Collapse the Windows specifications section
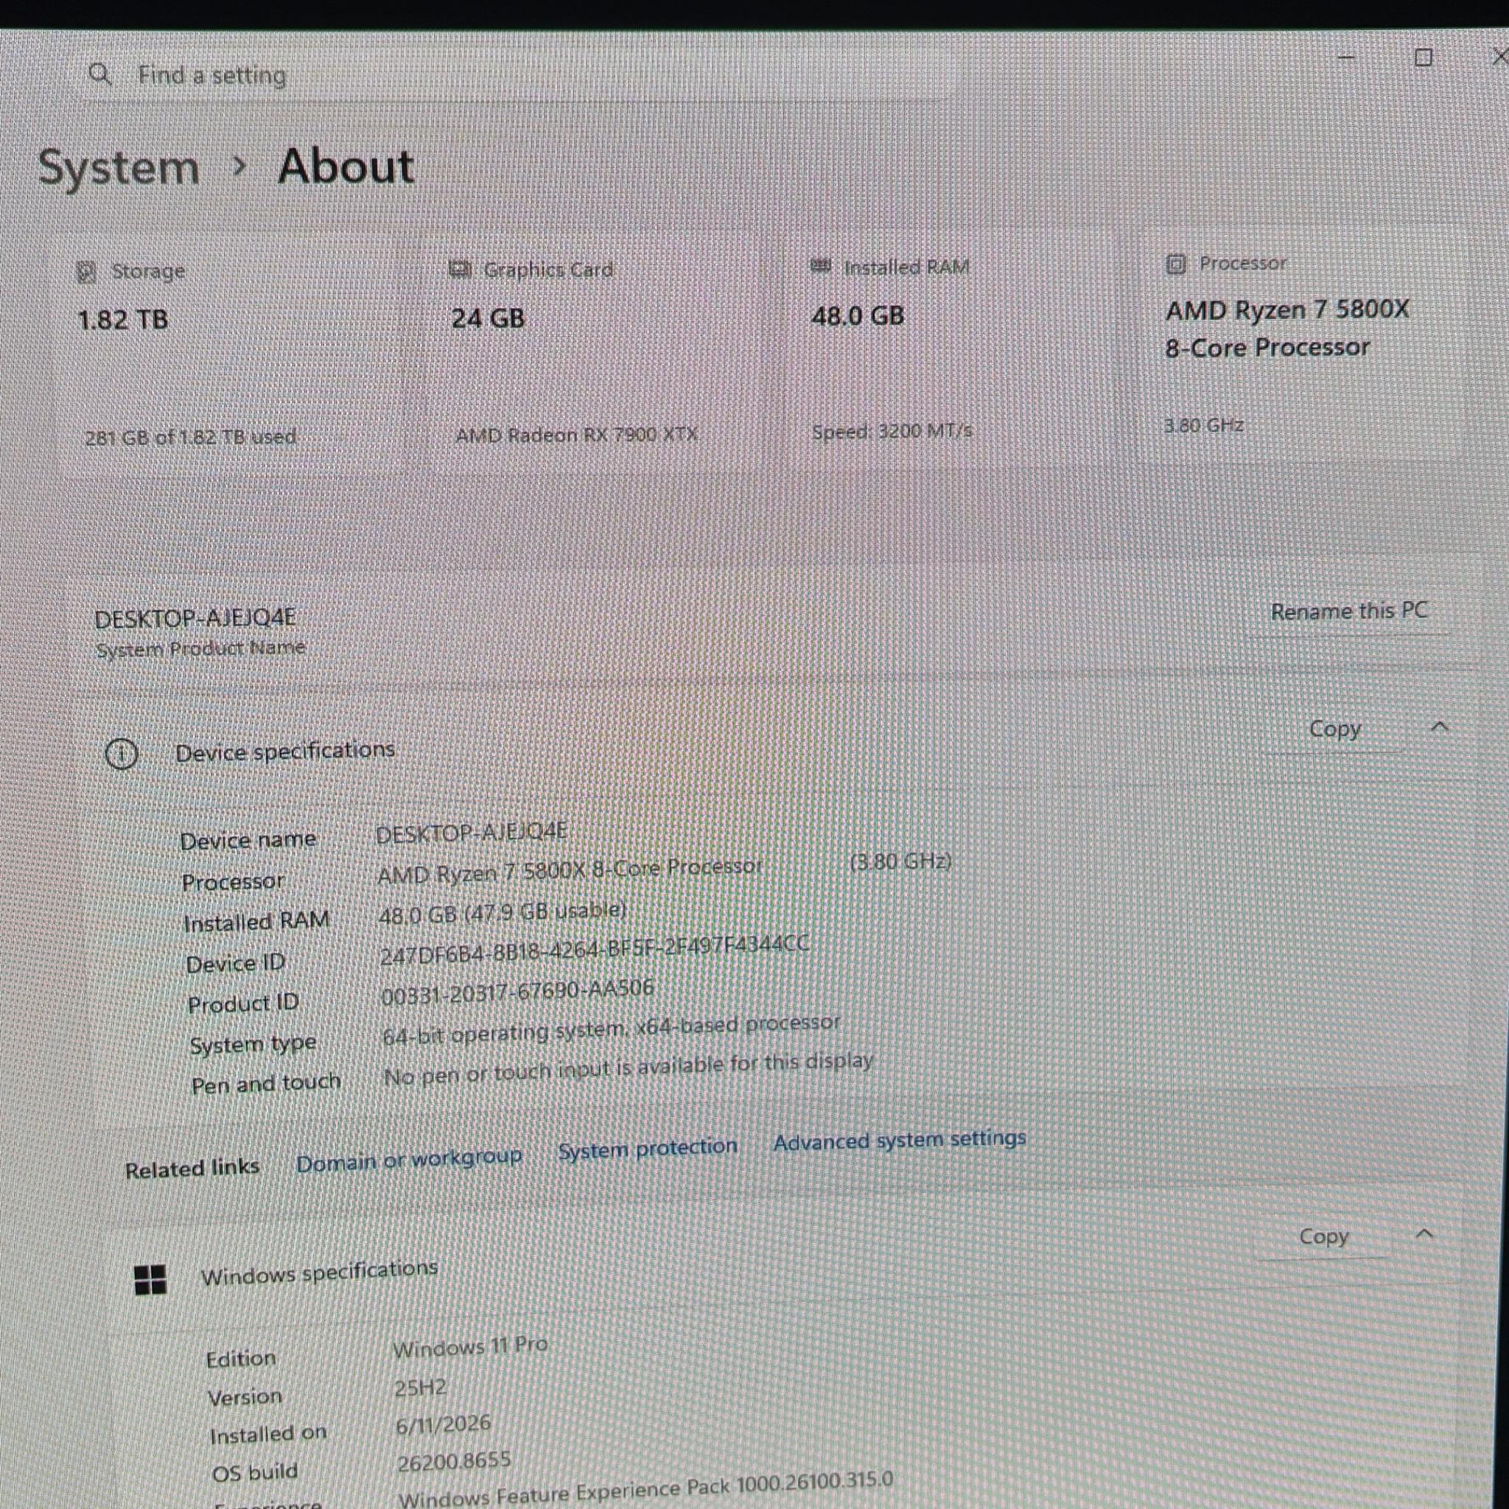The height and width of the screenshot is (1509, 1509). (x=1424, y=1234)
